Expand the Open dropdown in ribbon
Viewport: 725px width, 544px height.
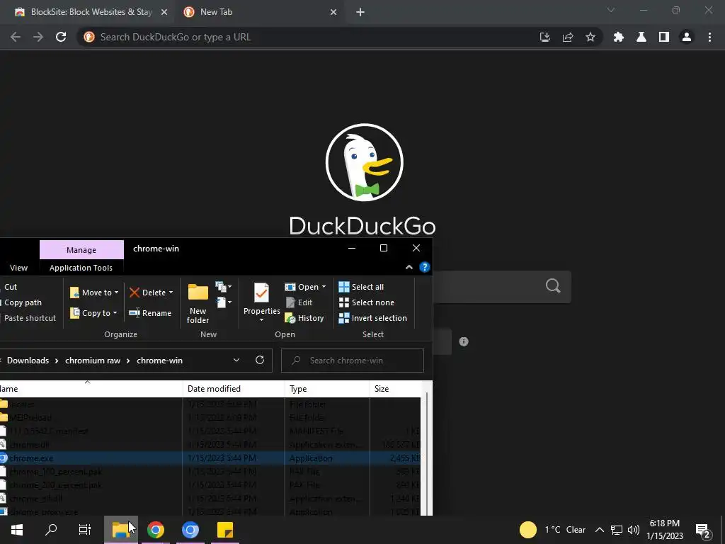(324, 287)
